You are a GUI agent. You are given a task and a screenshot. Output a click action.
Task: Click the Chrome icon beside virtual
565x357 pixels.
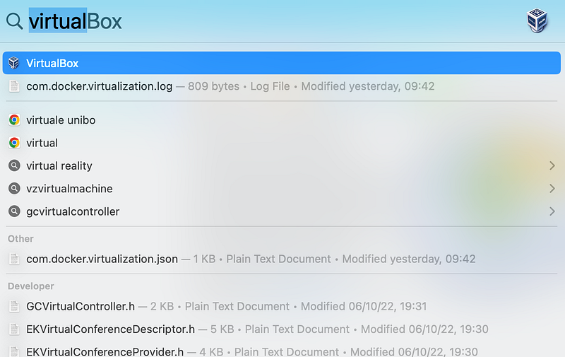pyautogui.click(x=14, y=143)
